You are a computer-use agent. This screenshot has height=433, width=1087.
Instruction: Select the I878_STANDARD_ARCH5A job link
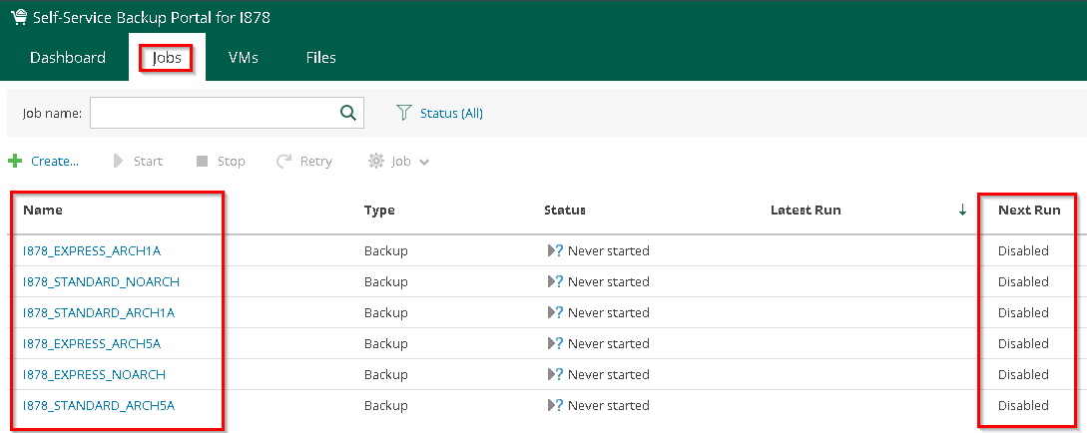coord(99,405)
